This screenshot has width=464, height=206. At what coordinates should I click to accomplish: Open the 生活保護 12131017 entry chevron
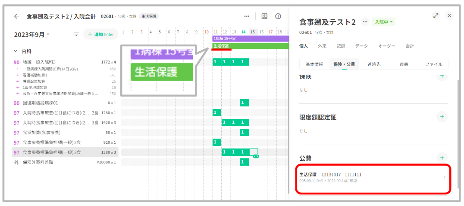tap(444, 177)
